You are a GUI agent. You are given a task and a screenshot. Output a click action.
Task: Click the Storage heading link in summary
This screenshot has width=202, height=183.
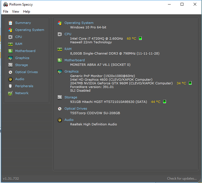[71, 97]
